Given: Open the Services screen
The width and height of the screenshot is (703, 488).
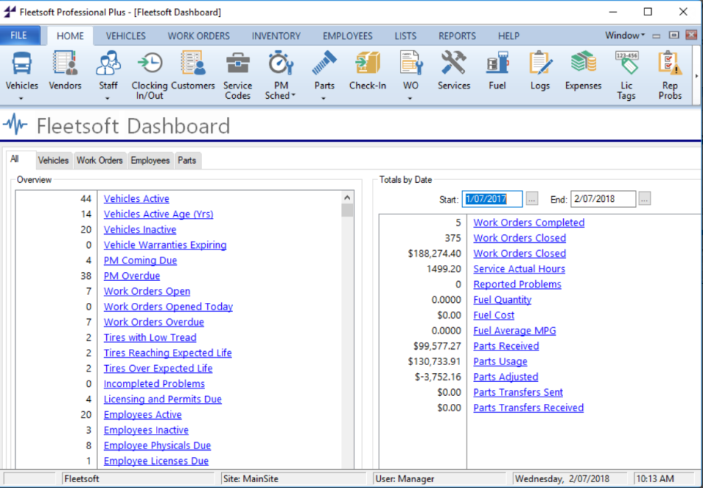Looking at the screenshot, I should point(454,71).
